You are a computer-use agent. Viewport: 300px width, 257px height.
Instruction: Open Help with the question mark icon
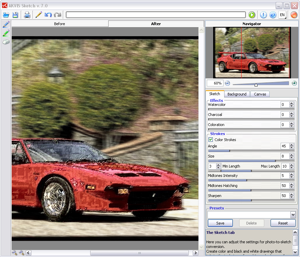click(x=273, y=15)
